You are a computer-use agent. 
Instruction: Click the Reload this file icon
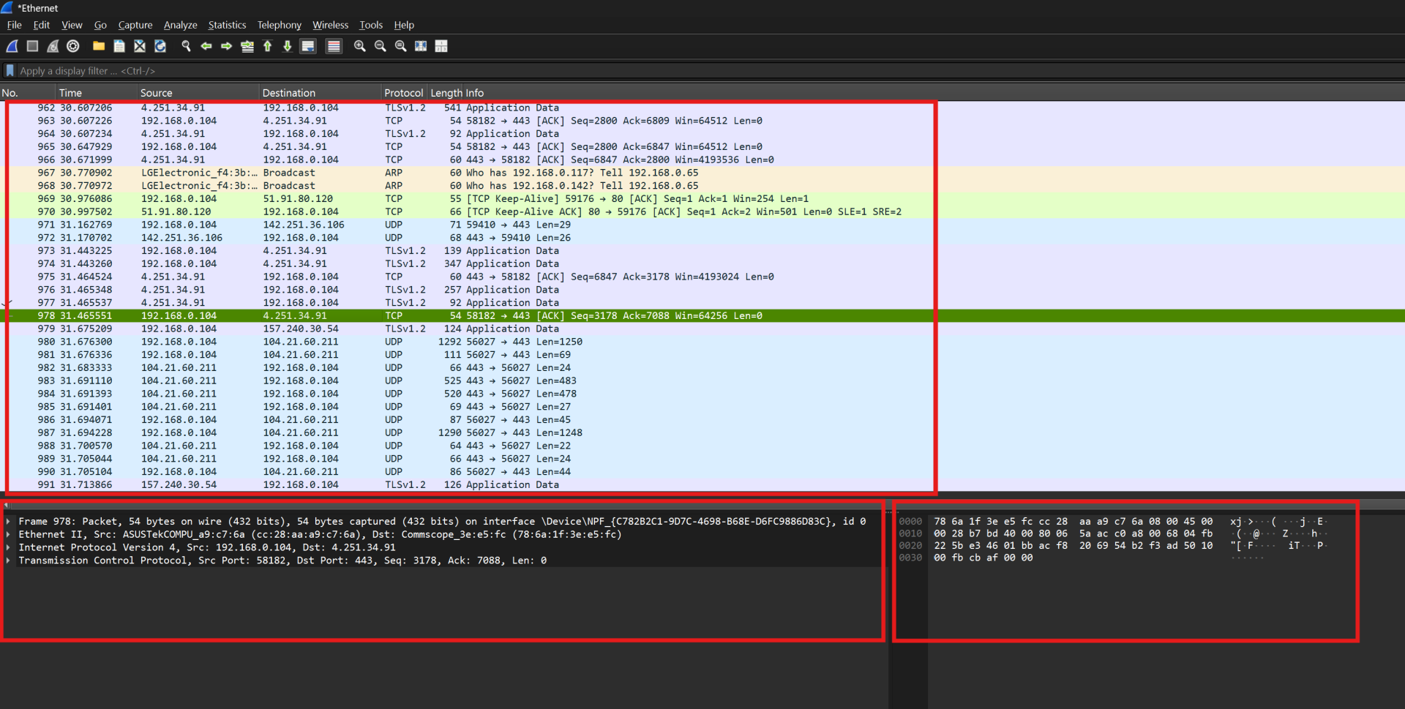[160, 46]
